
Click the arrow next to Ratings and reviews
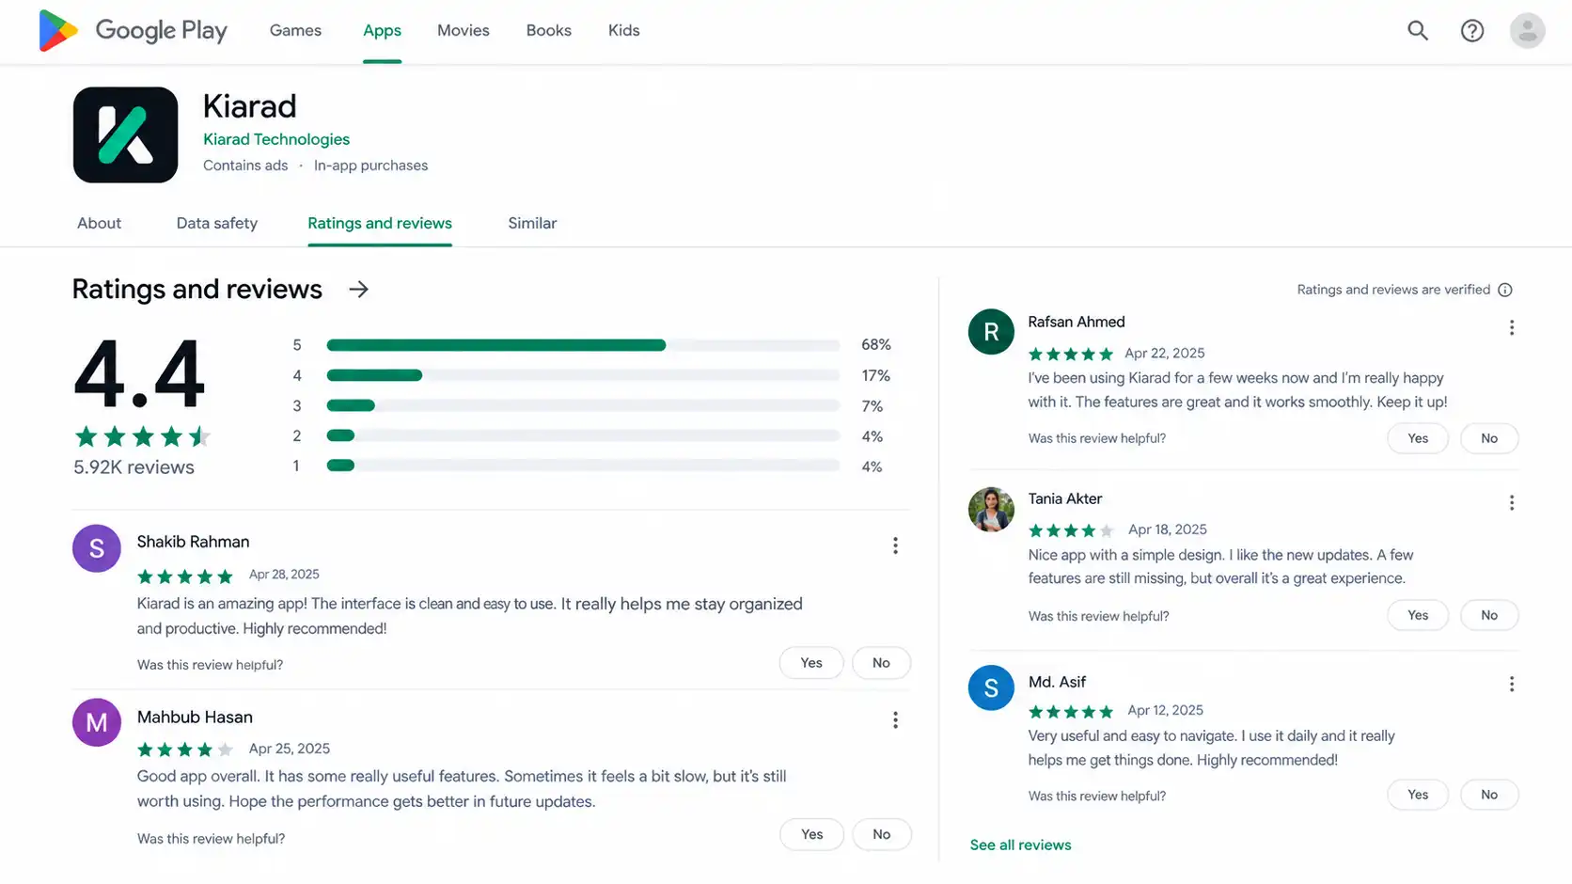point(358,289)
